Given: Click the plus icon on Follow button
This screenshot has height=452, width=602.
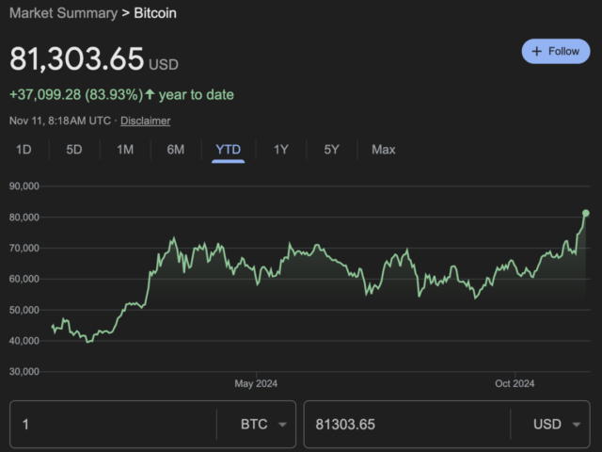Looking at the screenshot, I should (x=537, y=52).
